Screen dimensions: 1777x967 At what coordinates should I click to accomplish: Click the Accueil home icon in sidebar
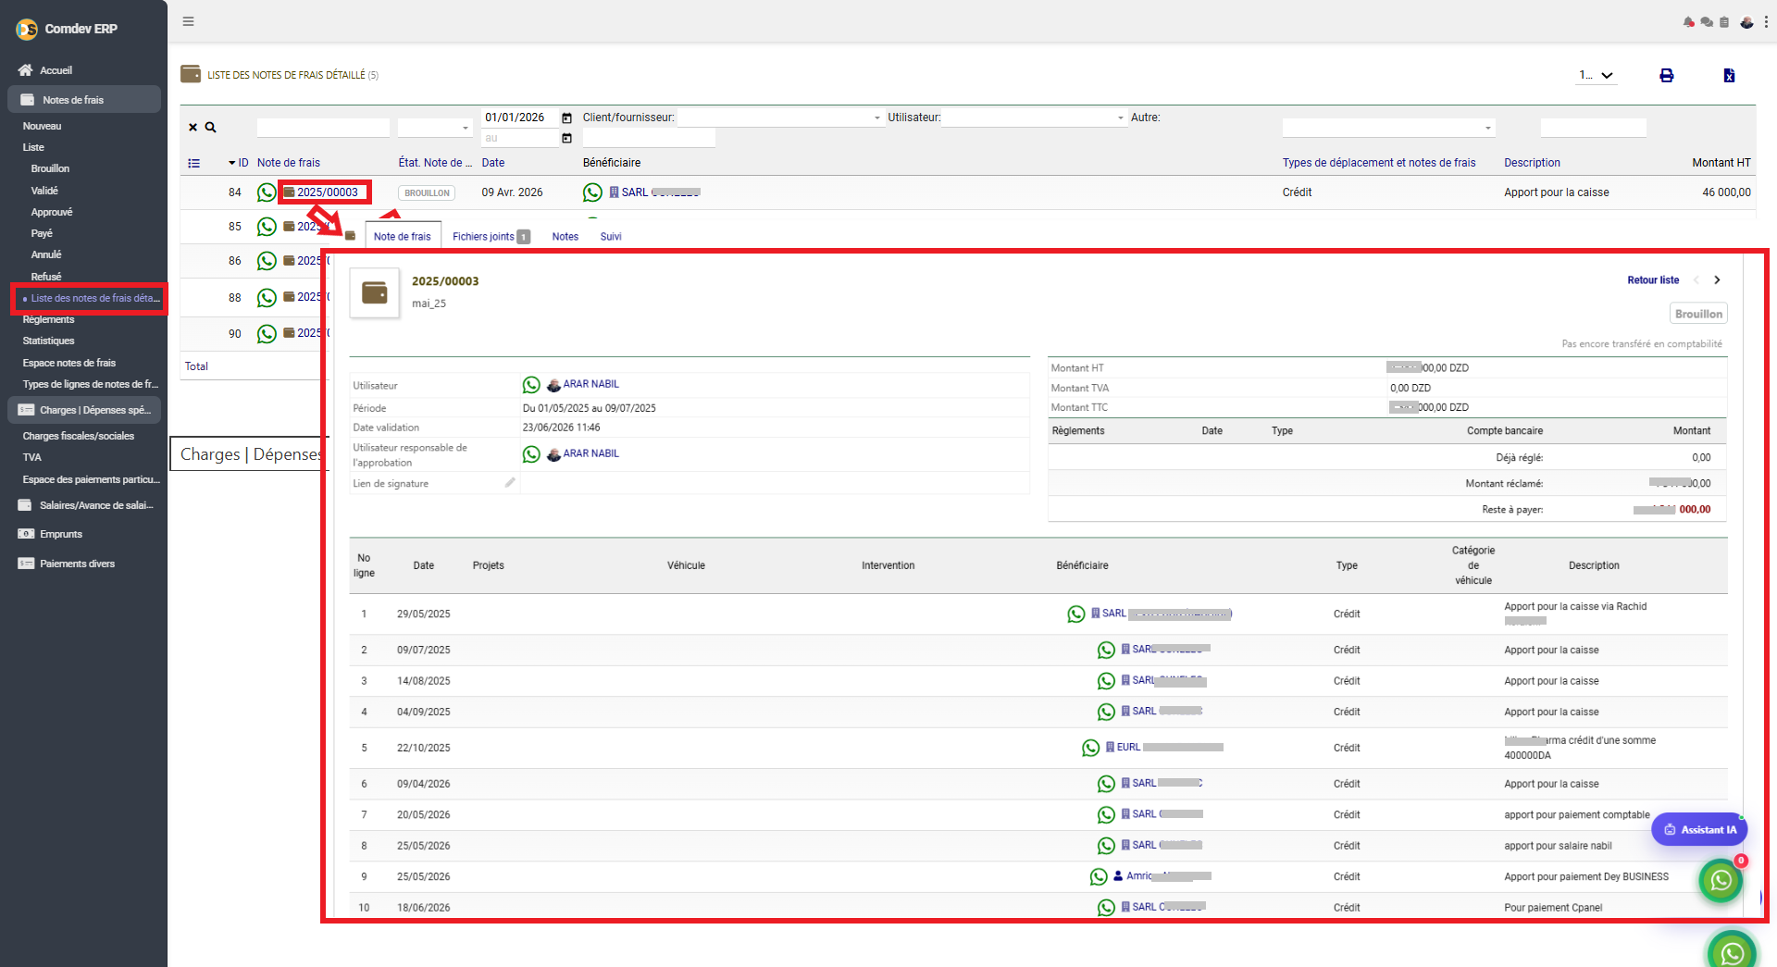[x=26, y=70]
